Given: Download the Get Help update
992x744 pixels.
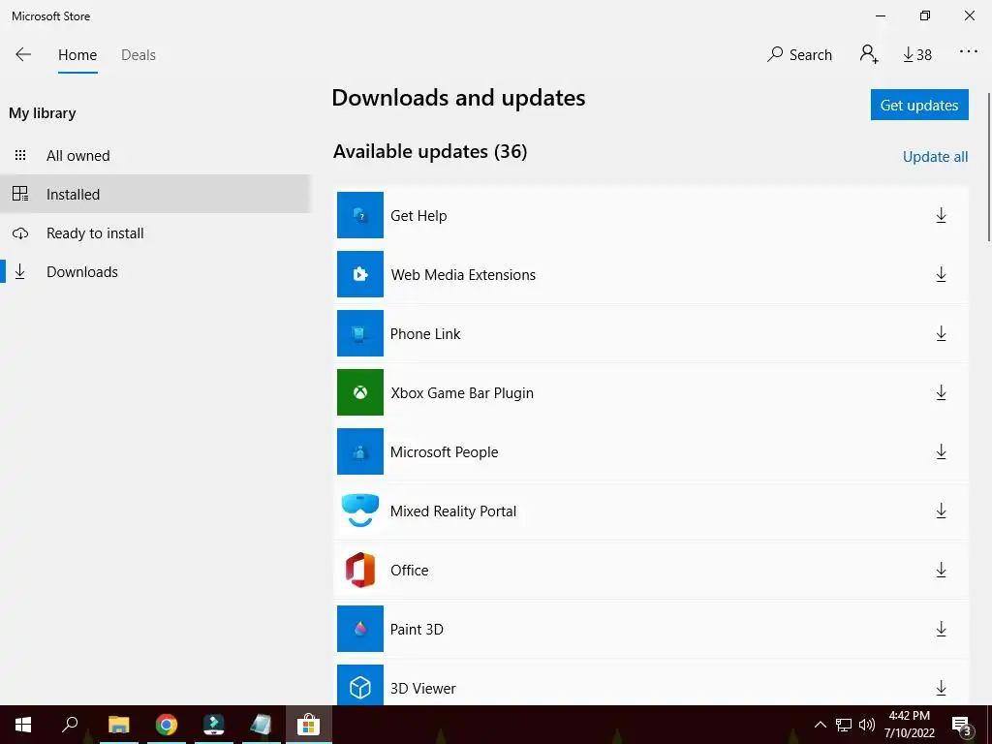Looking at the screenshot, I should tap(941, 216).
